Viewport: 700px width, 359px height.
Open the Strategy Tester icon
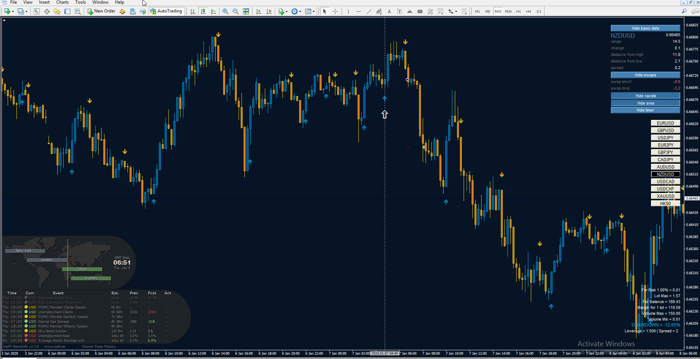tap(77, 11)
